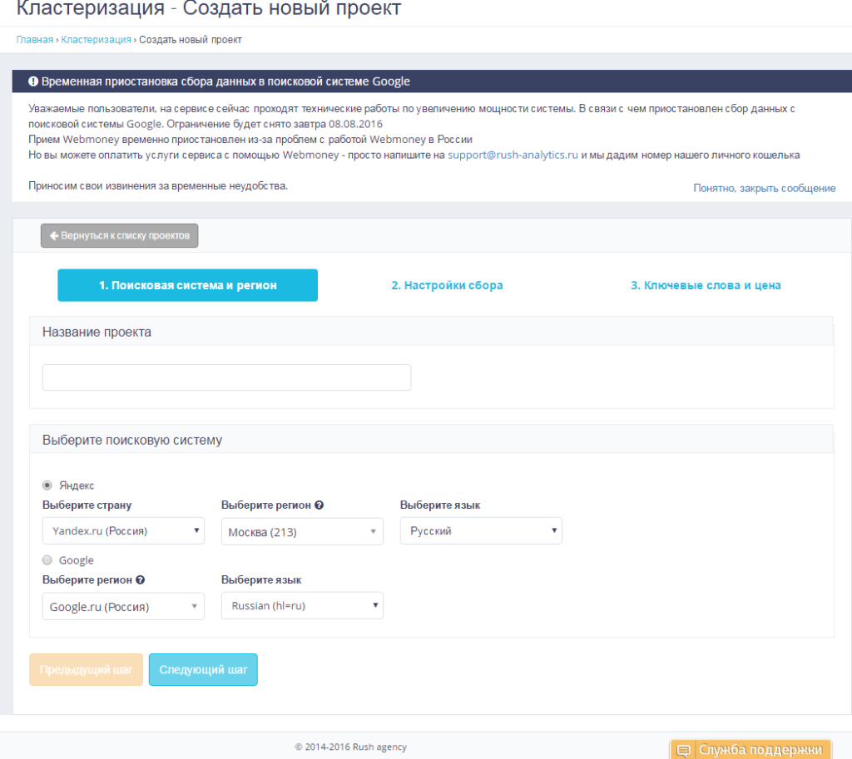
Task: Click help icon next to Yandex region label
Action: pos(319,505)
